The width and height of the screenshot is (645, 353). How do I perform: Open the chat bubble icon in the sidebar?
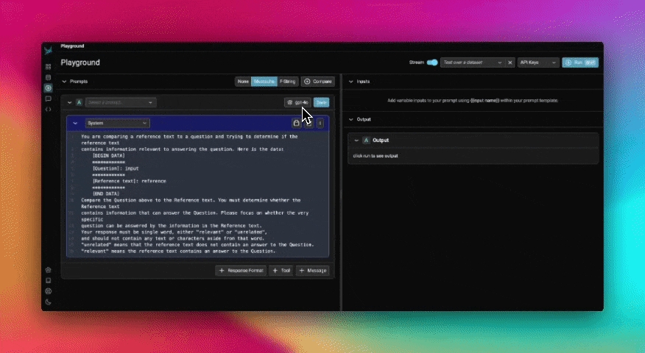49,99
